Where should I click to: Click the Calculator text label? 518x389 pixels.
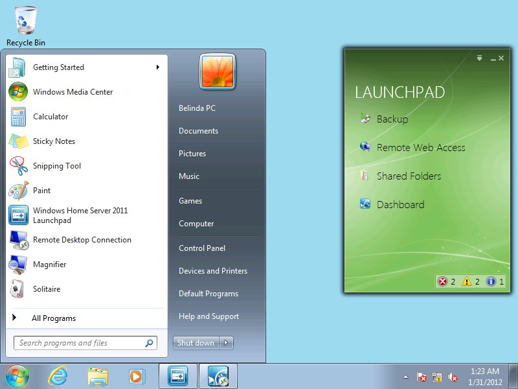(51, 117)
